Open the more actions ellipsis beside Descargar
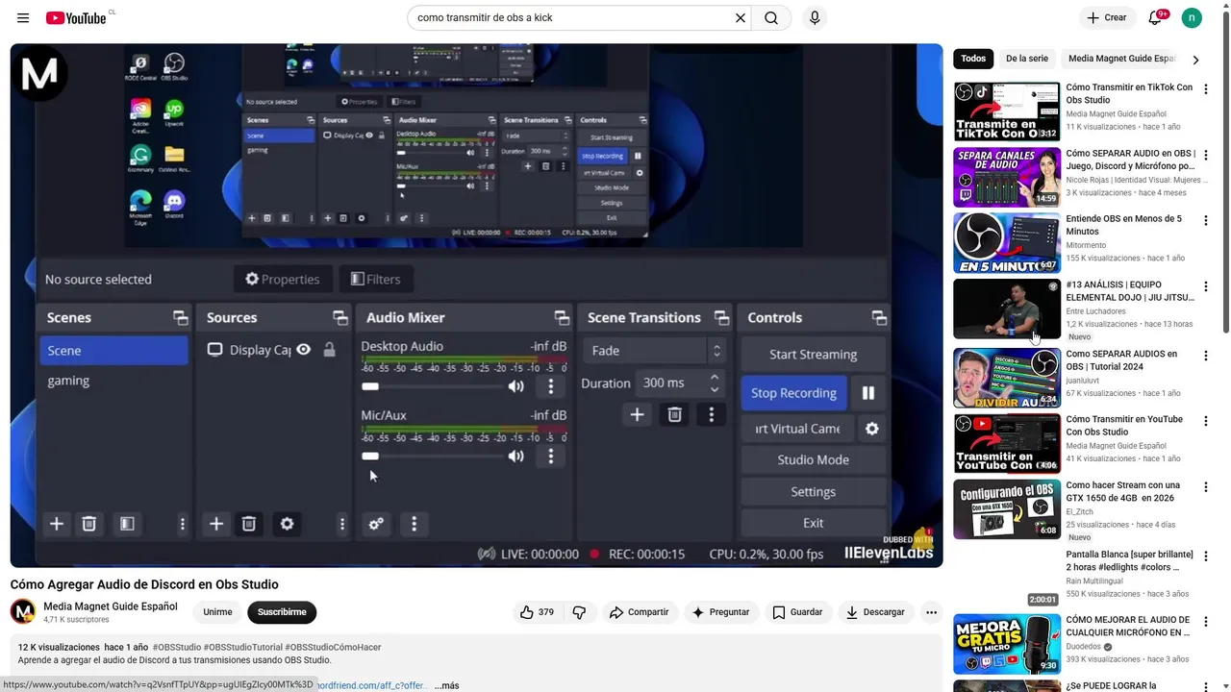 tap(931, 612)
